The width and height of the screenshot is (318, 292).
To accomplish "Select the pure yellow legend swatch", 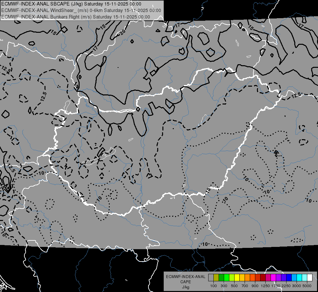I will pyautogui.click(x=237, y=278).
